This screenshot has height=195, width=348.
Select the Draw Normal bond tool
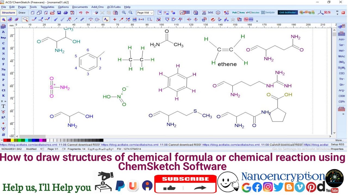pos(34,19)
